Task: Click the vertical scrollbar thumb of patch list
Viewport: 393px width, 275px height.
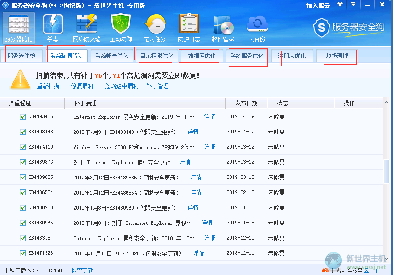Action: coord(386,172)
